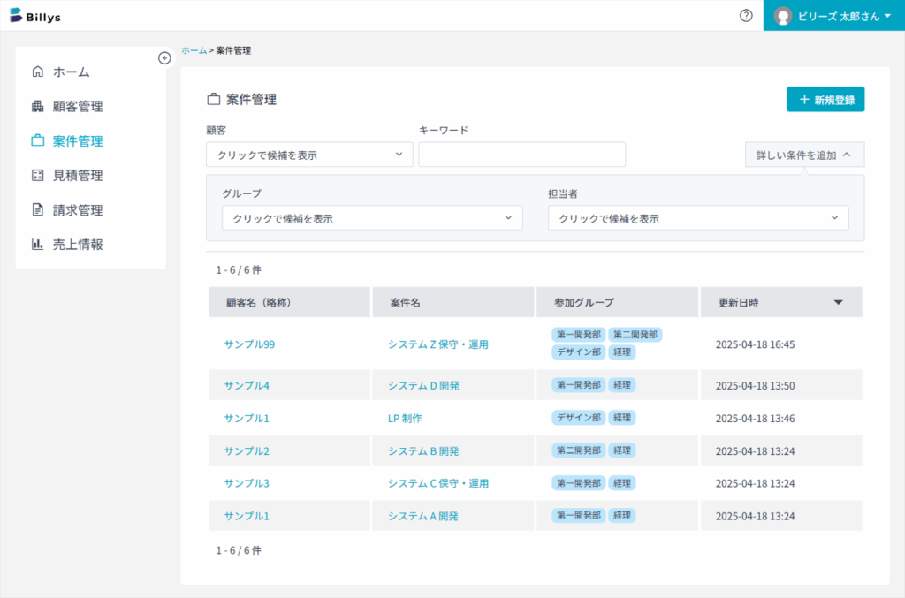Open 売上情報 menu item
Screen dimensions: 905x598
[x=78, y=245]
